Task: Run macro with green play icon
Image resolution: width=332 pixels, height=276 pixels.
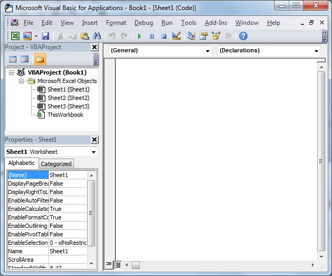Action: click(x=139, y=36)
